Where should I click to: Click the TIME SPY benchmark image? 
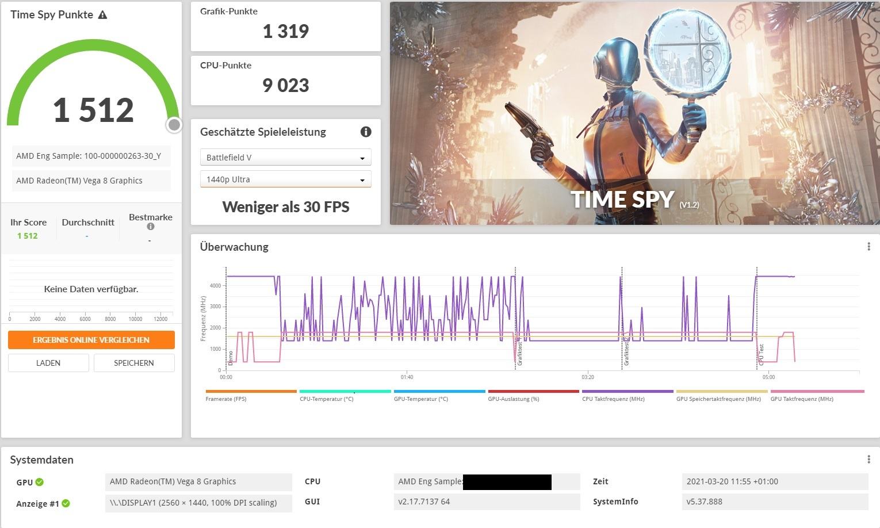point(635,113)
